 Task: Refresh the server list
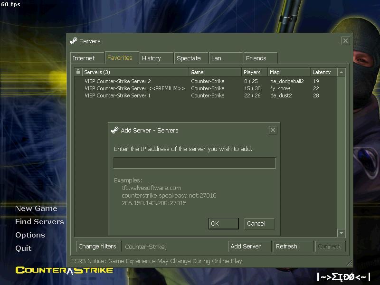pyautogui.click(x=293, y=247)
